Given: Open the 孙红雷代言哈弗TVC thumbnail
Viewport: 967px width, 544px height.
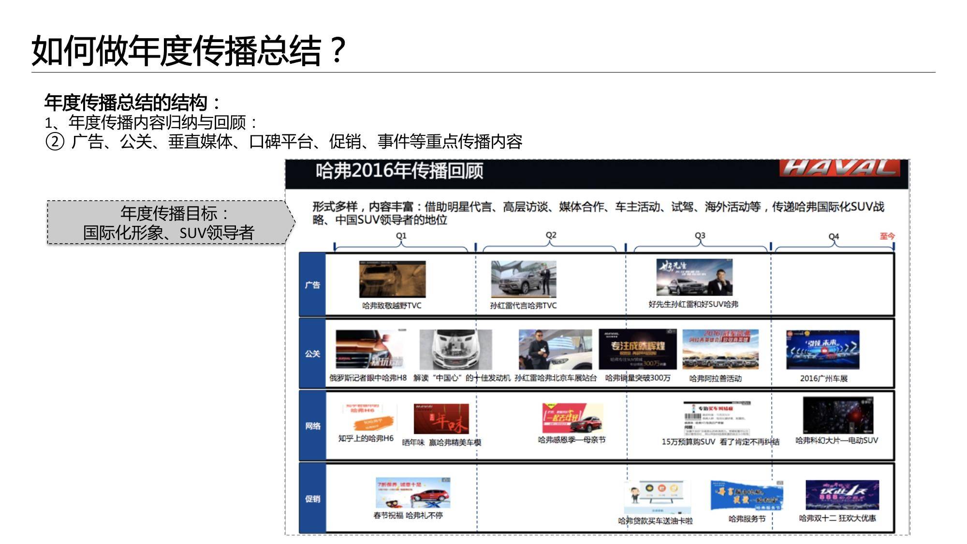Looking at the screenshot, I should point(524,279).
